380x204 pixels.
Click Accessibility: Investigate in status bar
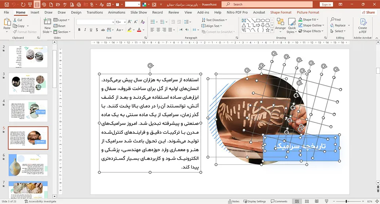click(40, 201)
